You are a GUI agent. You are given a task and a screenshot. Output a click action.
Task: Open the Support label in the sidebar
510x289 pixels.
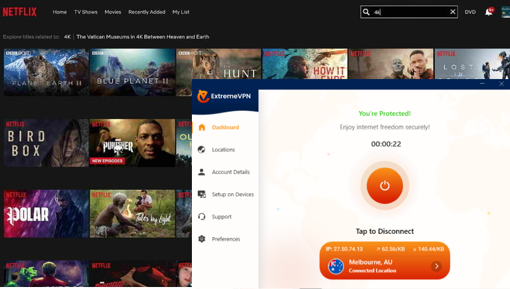coord(222,217)
